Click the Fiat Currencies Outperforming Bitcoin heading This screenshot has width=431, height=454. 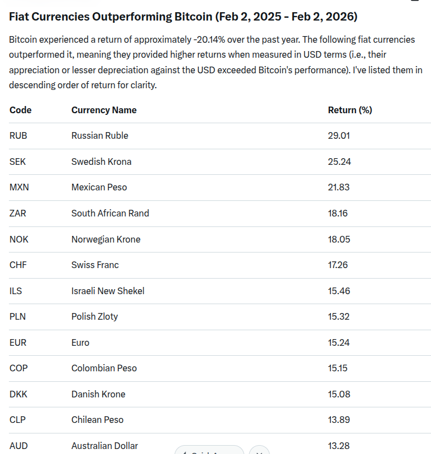[183, 17]
